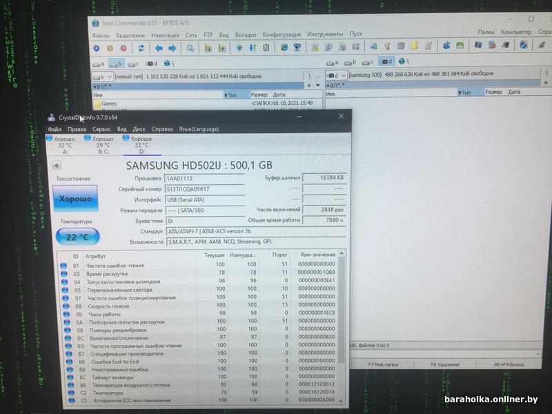Click the magnifier search icon in Total Commander toolbar

point(190,48)
